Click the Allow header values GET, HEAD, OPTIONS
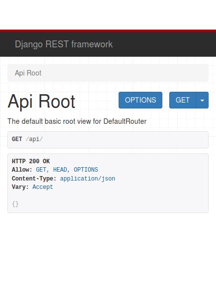 pyautogui.click(x=67, y=170)
